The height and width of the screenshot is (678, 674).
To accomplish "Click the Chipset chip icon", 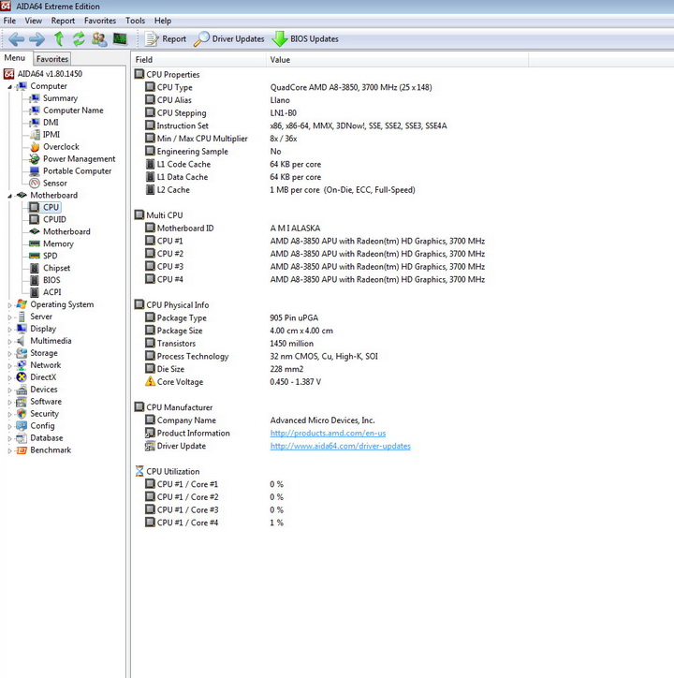I will pos(35,268).
